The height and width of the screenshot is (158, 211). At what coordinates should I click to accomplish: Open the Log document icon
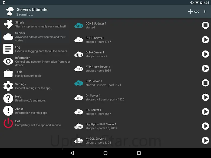coord(8,49)
